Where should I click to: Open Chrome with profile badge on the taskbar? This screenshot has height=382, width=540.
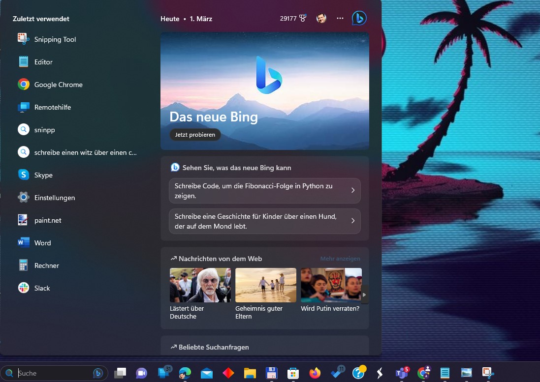[x=423, y=373]
